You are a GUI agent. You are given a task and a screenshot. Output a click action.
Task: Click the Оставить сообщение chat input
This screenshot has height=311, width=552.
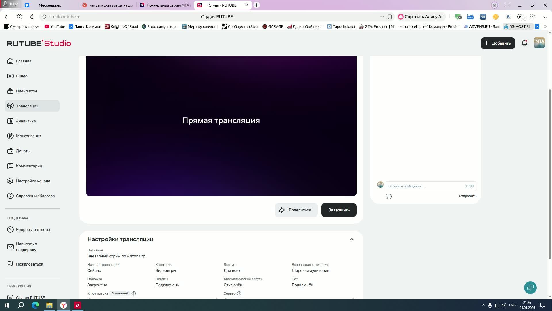[425, 186]
